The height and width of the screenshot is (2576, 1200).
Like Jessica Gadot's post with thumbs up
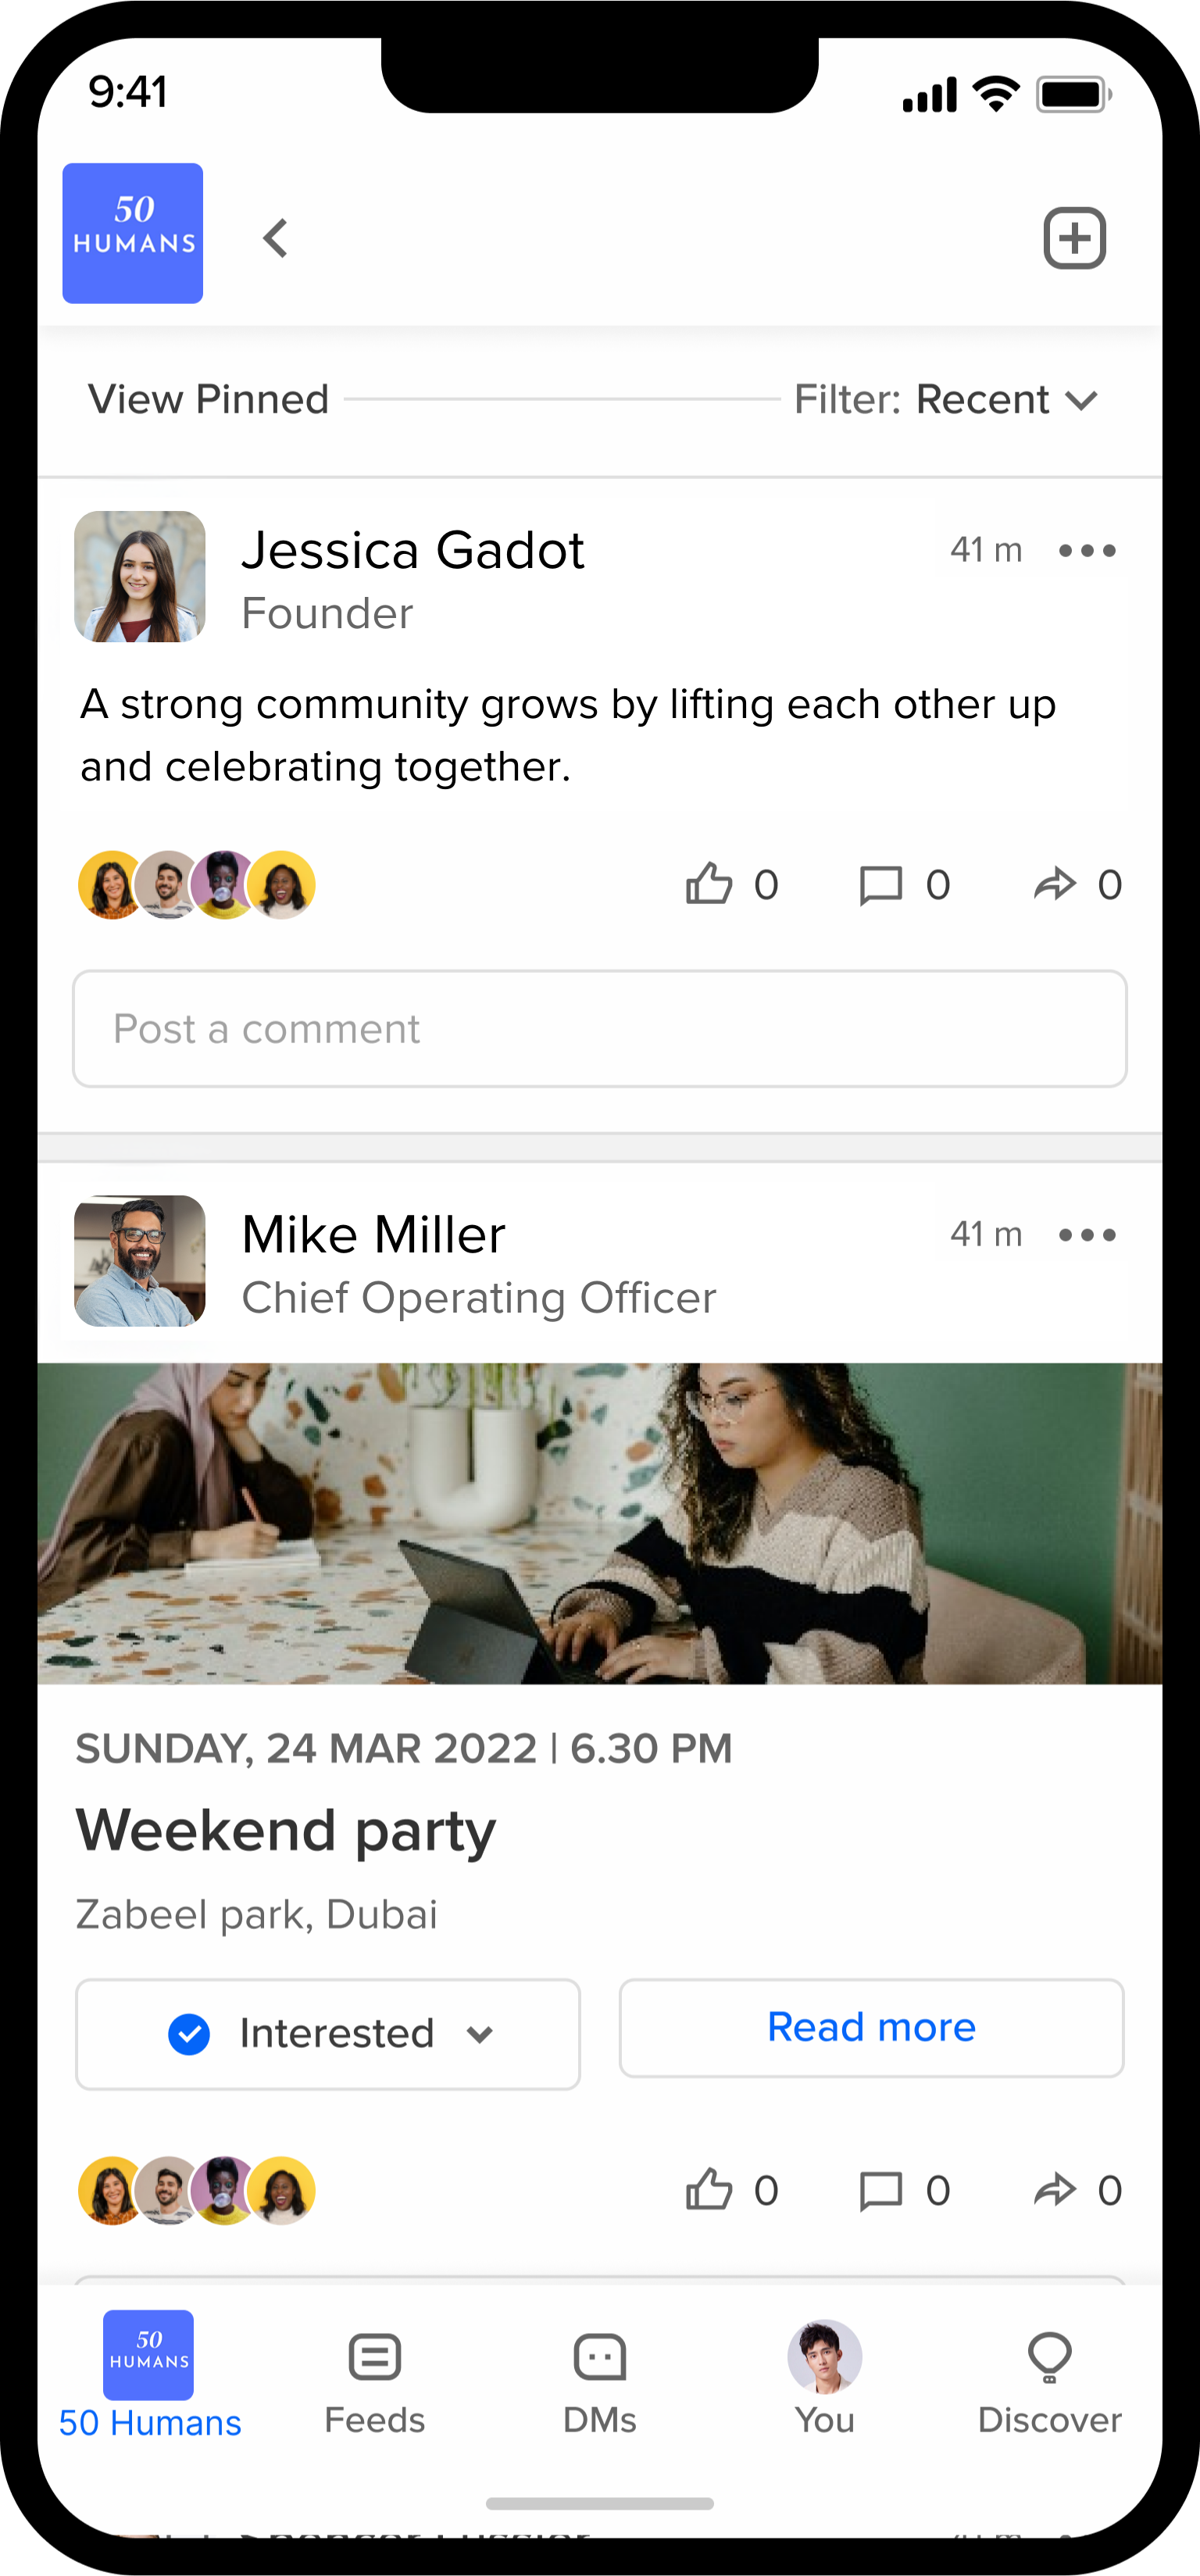pos(711,883)
